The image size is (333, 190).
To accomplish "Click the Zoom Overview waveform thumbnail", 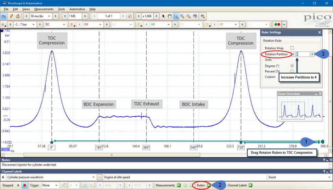I will point(300,109).
